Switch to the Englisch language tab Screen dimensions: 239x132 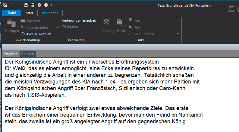(11, 54)
